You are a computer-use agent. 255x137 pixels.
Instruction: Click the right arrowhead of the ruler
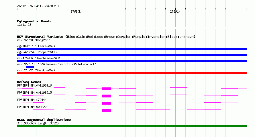coord(246,9)
